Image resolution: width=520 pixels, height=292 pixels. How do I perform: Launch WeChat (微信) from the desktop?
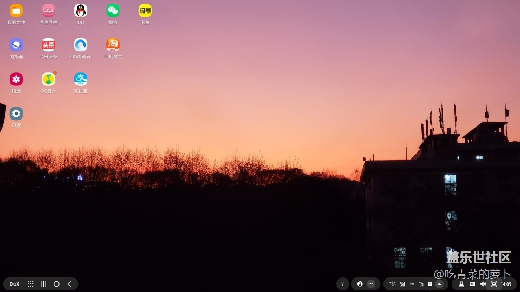(x=113, y=11)
